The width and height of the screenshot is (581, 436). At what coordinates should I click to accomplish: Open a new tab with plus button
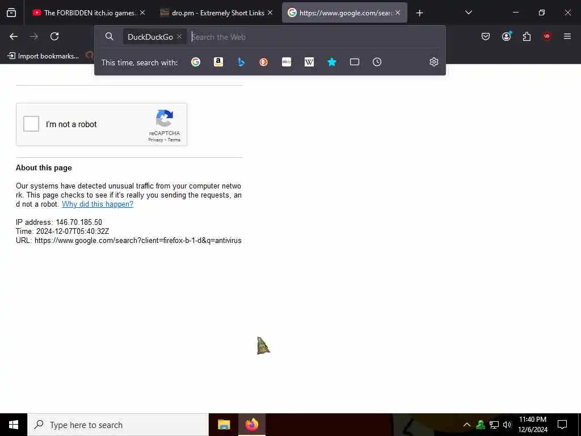[x=419, y=13]
